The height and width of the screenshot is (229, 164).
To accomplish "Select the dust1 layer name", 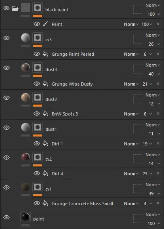I will (51, 129).
